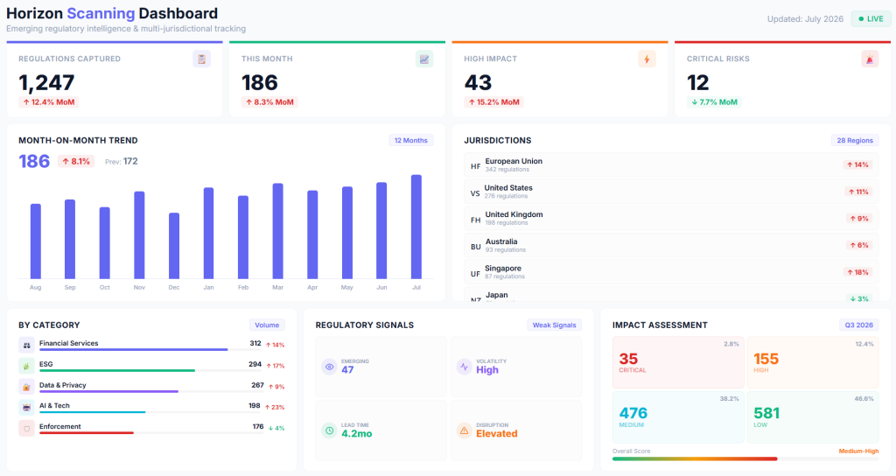
Task: Click the Q3 2026 period badge
Action: pyautogui.click(x=859, y=325)
